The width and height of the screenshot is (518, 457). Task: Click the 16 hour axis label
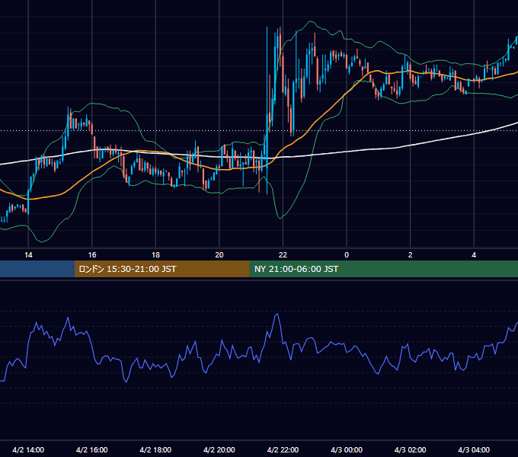pyautogui.click(x=92, y=255)
